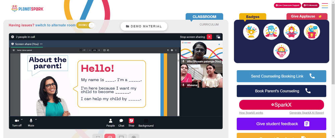Click the PlanetSpark logo

pos(27,8)
